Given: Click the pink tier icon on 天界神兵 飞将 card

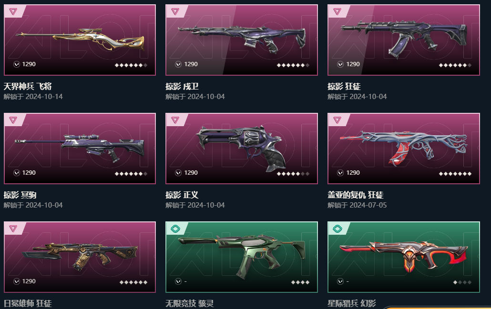Looking at the screenshot, I should tap(13, 11).
